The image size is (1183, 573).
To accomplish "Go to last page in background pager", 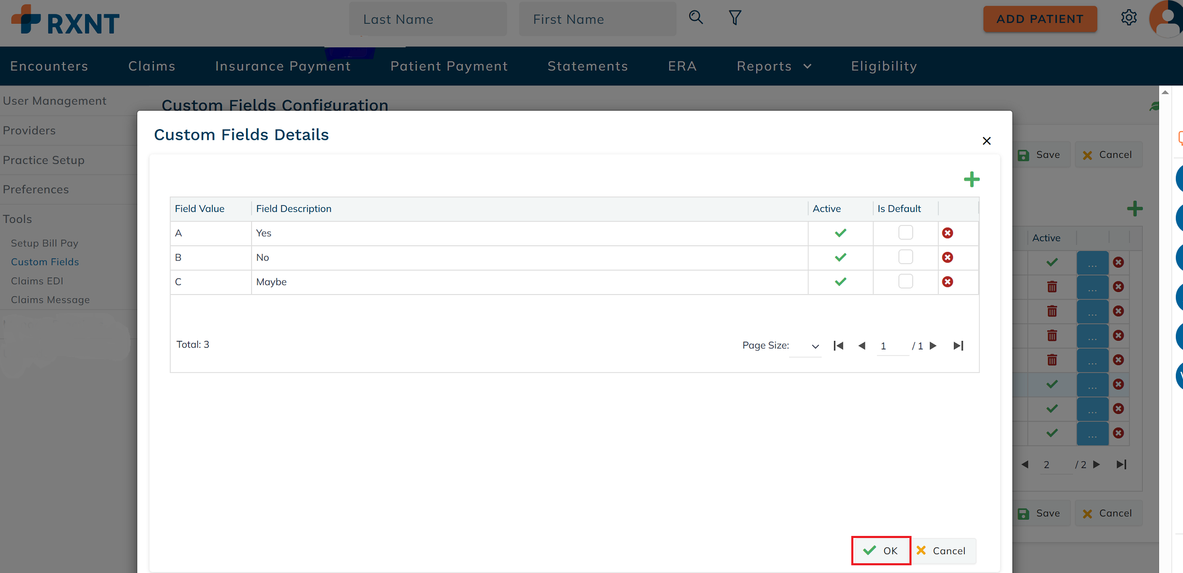I will coord(1122,464).
